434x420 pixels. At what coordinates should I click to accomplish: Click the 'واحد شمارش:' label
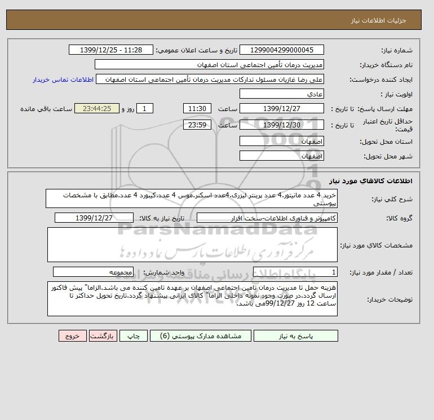[x=163, y=272]
